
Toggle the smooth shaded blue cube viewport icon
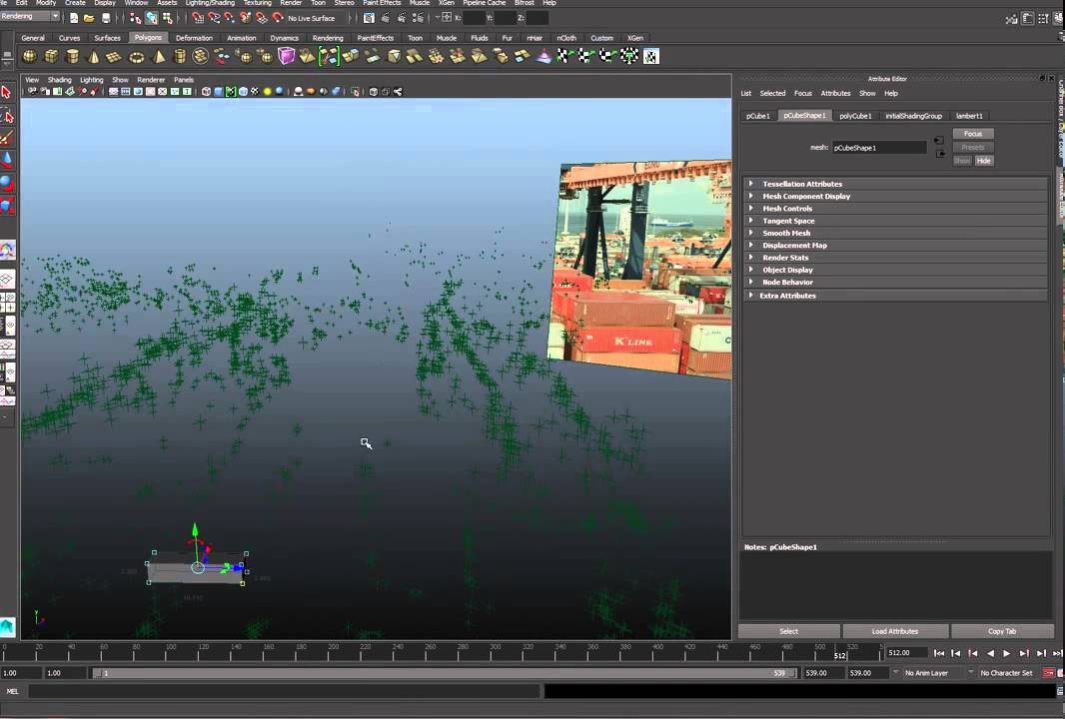[x=218, y=92]
